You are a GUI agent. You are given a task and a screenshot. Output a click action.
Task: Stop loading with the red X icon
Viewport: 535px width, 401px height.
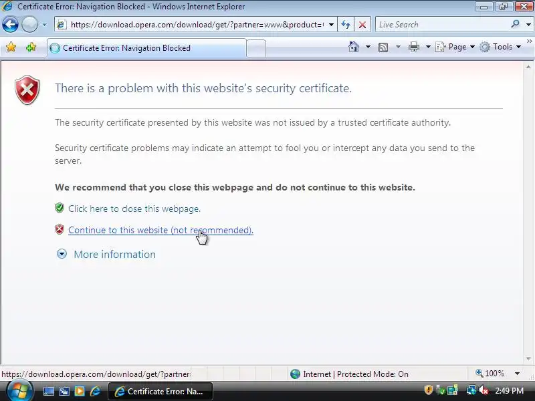click(x=362, y=25)
